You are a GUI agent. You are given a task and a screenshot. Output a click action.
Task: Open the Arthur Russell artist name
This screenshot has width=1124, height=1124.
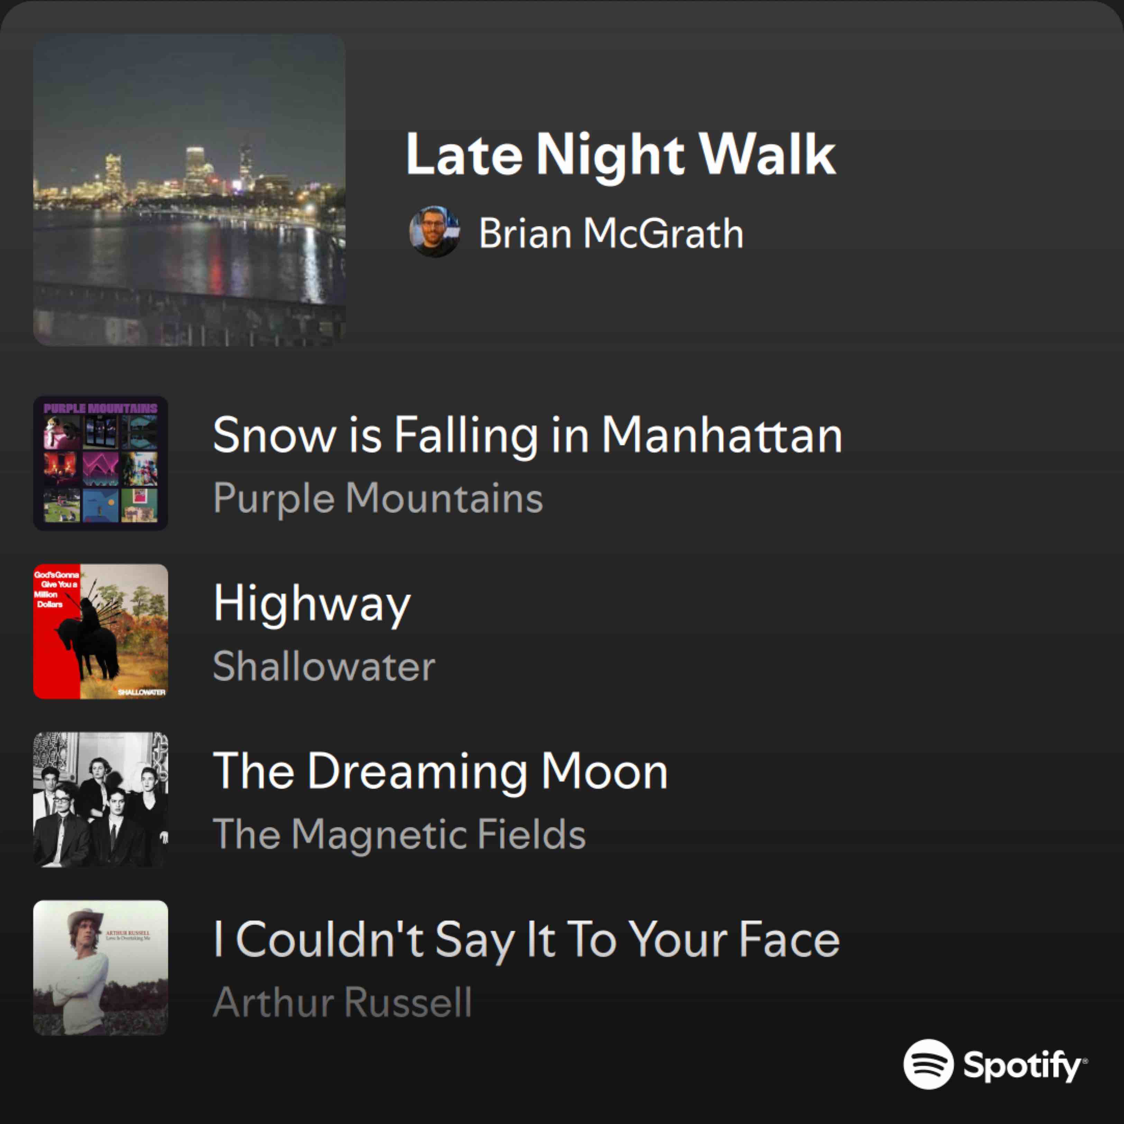click(343, 1002)
